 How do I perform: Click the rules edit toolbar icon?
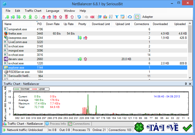tap(123, 17)
